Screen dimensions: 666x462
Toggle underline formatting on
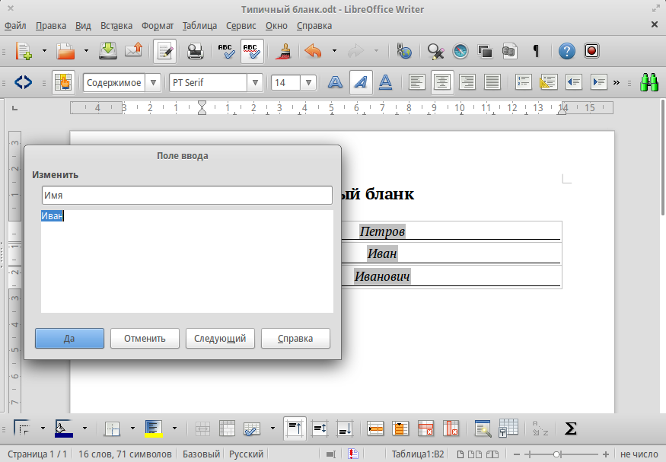pos(385,81)
